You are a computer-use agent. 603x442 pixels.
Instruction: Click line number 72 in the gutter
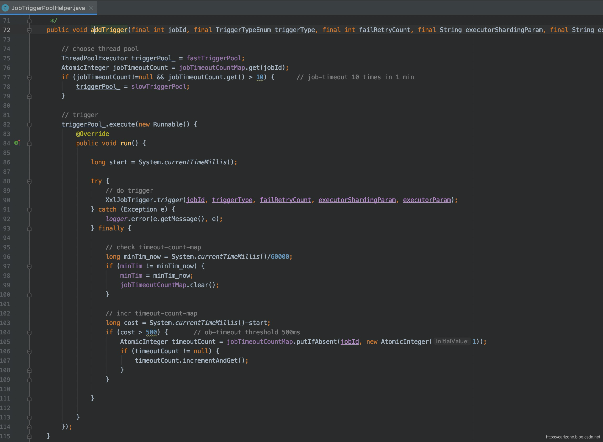click(7, 30)
